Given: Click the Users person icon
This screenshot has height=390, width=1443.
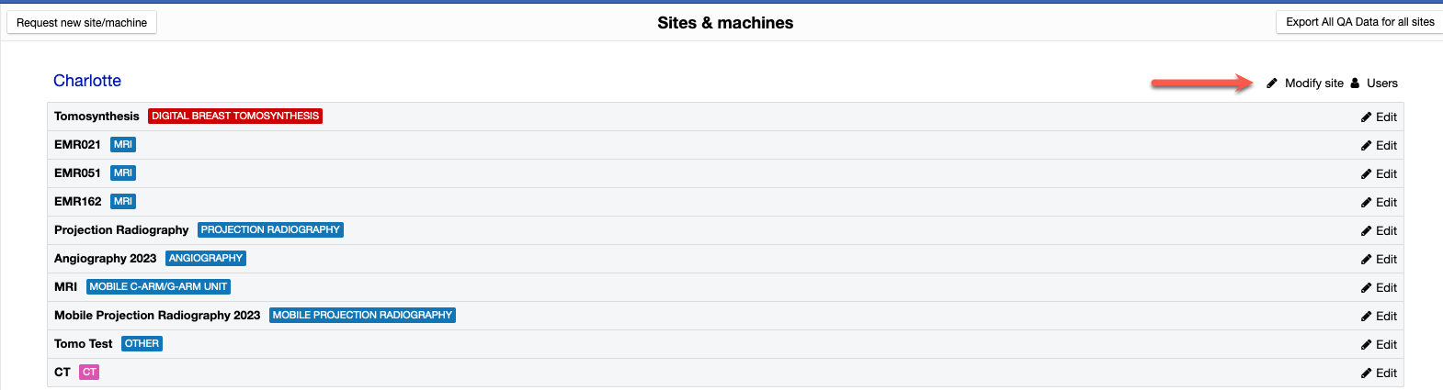Looking at the screenshot, I should pos(1355,84).
